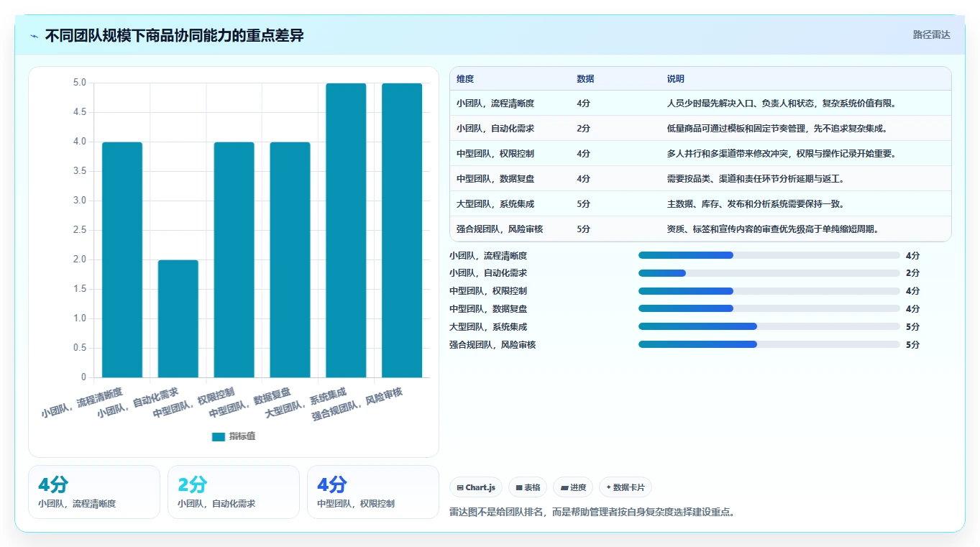
Task: Click the progress bar for 中型团队，数据复盘
Action: (769, 309)
